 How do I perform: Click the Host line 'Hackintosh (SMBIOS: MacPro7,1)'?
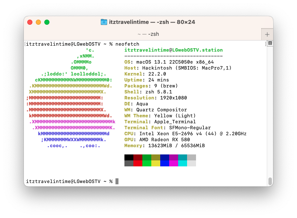[x=187, y=68]
